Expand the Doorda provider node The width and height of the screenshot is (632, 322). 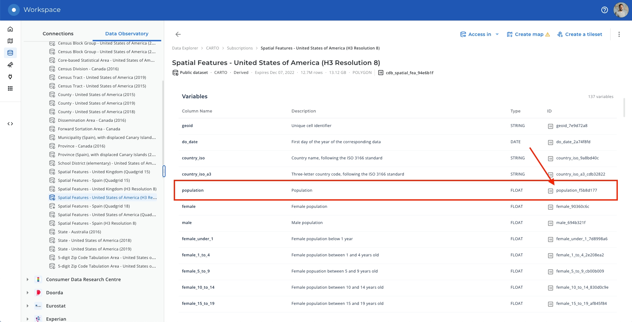coord(28,293)
